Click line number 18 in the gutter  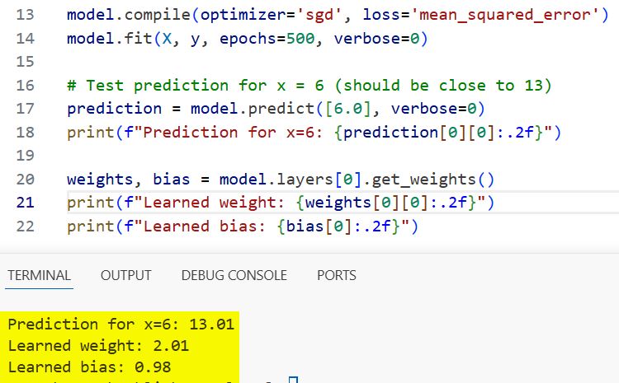(26, 133)
